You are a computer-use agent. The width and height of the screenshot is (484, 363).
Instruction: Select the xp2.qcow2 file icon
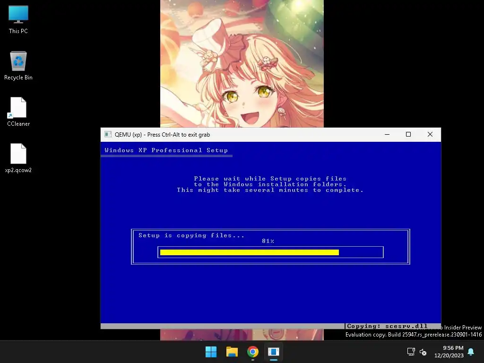(18, 158)
